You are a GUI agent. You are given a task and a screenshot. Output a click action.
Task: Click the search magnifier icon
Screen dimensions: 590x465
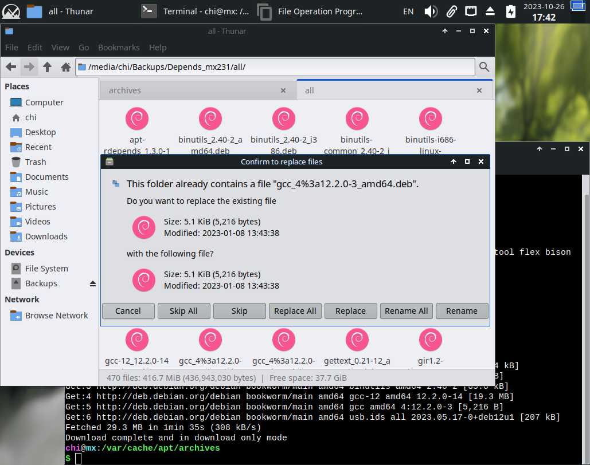pos(484,67)
